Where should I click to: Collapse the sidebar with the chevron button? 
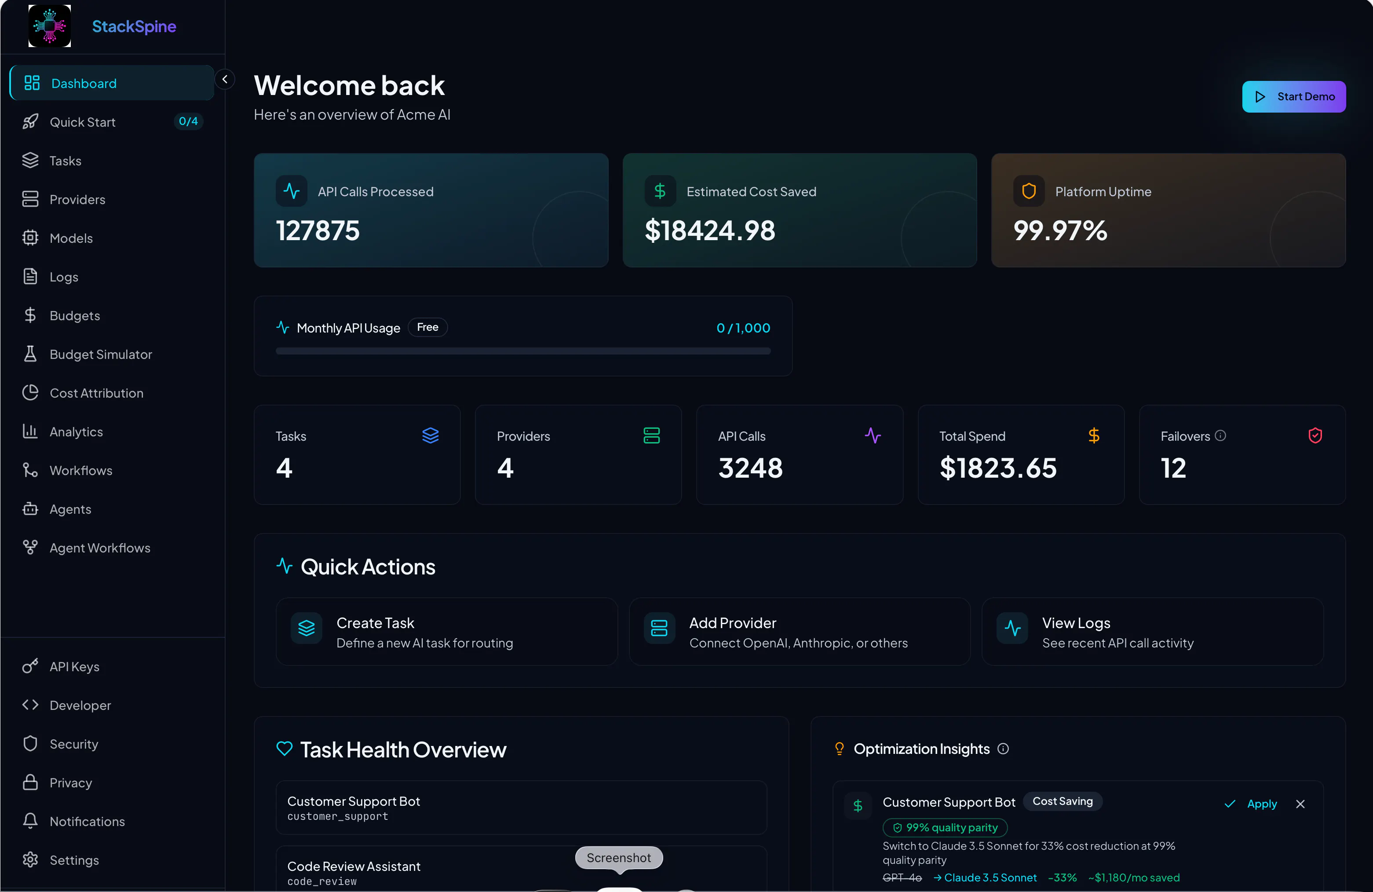coord(224,79)
